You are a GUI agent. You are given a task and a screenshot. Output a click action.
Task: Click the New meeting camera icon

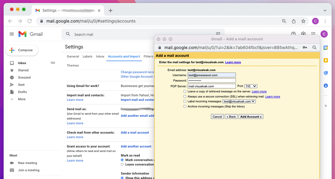pos(12,163)
